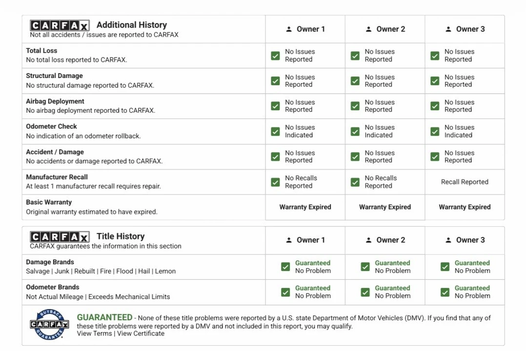Image resolution: width=526 pixels, height=351 pixels.
Task: Click the Additional History heading
Action: pyautogui.click(x=132, y=25)
